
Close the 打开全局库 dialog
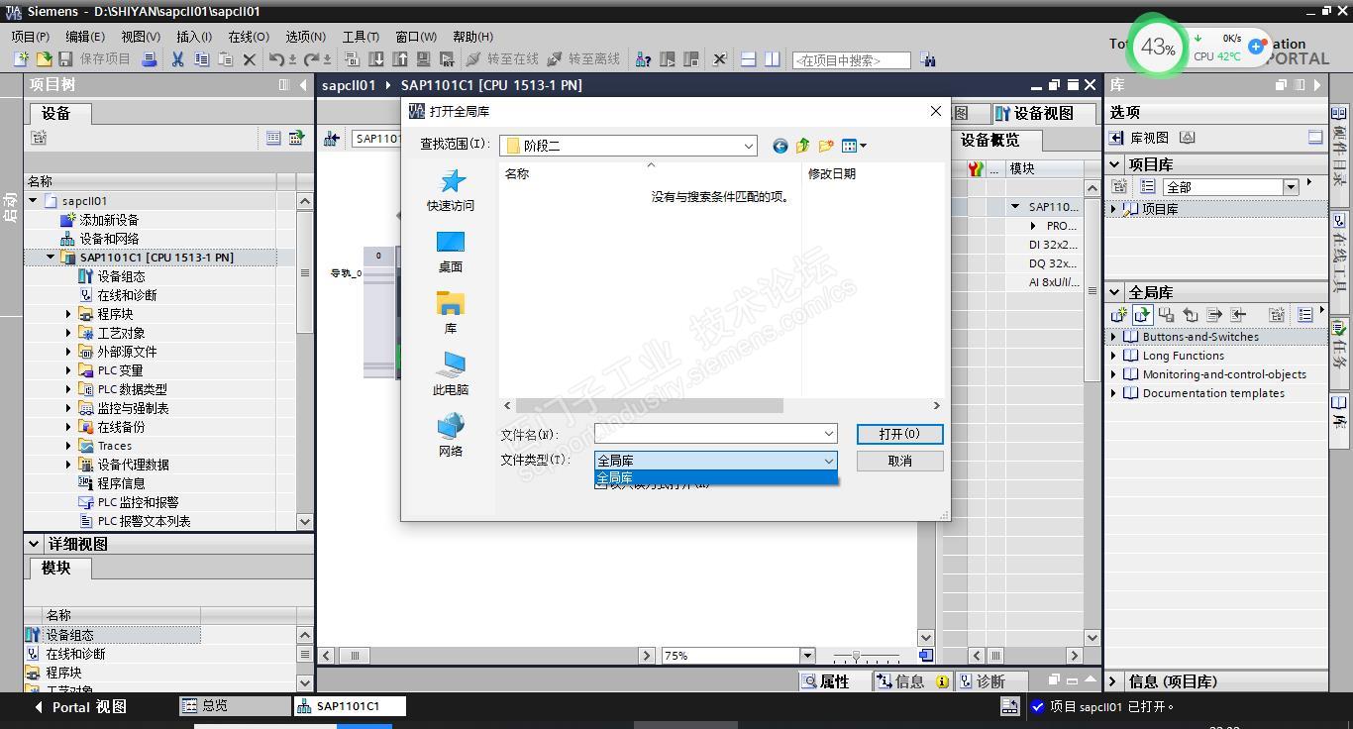point(935,111)
